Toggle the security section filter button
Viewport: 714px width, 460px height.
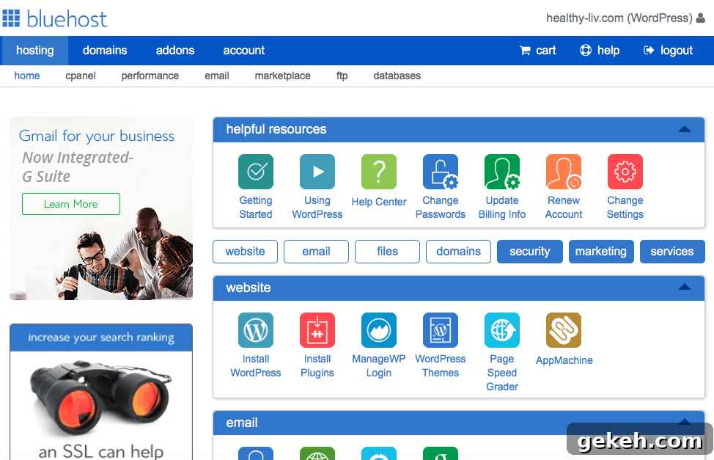(529, 252)
